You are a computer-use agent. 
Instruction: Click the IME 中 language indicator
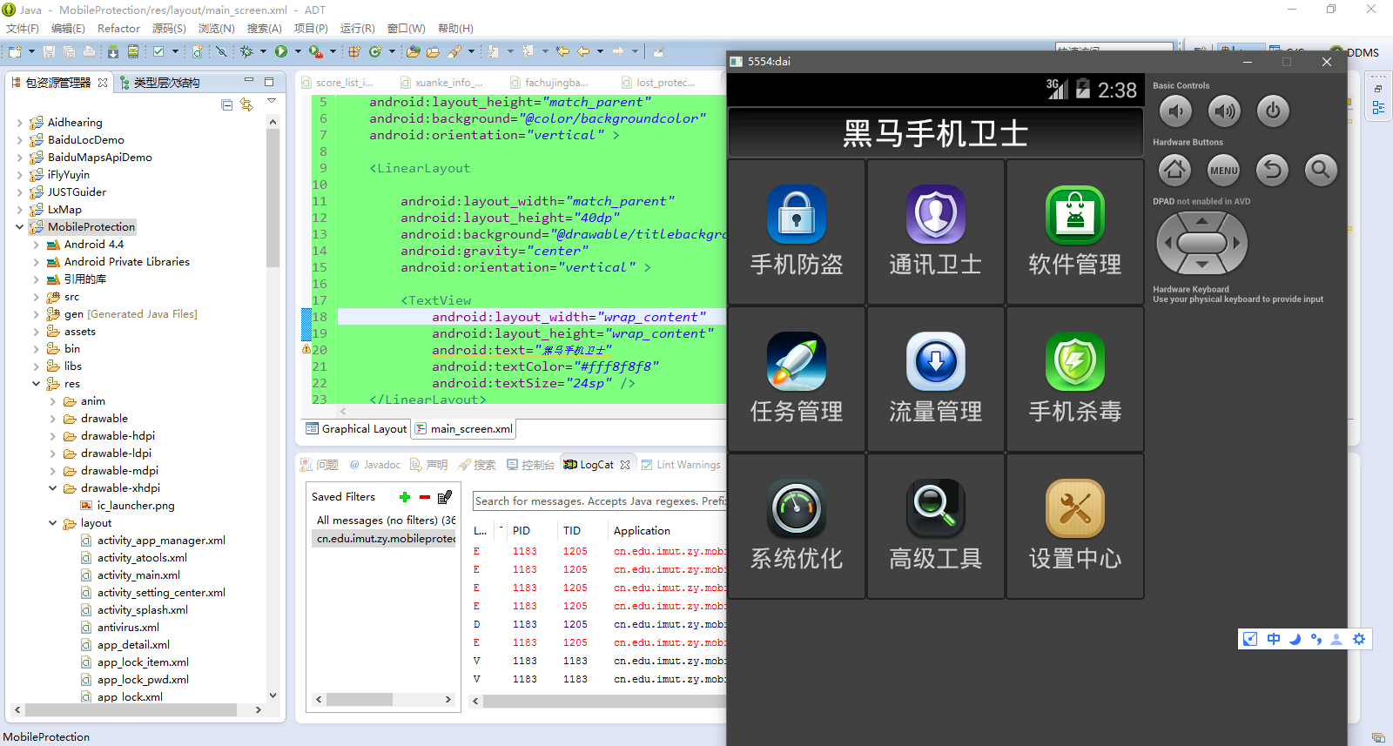1274,639
